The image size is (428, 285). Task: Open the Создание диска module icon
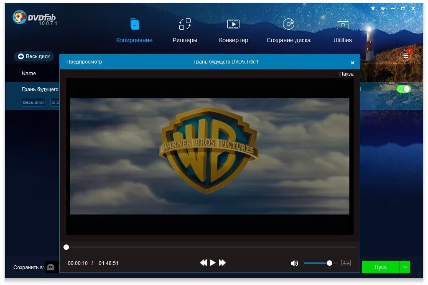288,24
